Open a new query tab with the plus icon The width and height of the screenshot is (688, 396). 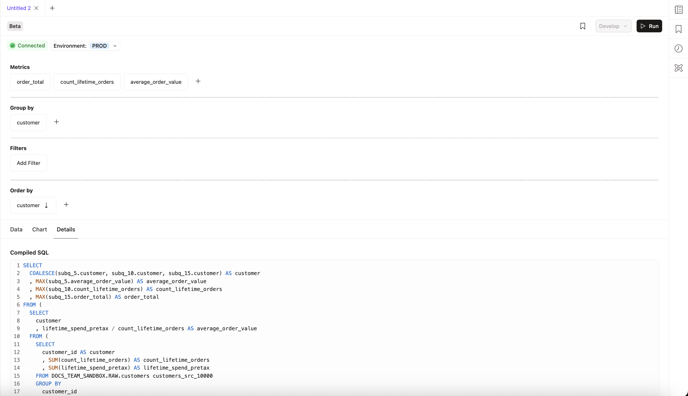click(x=52, y=8)
